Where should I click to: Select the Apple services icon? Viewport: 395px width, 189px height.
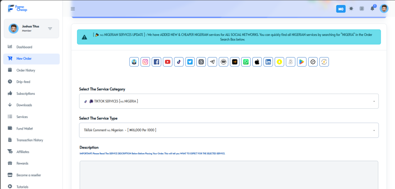coord(257,62)
